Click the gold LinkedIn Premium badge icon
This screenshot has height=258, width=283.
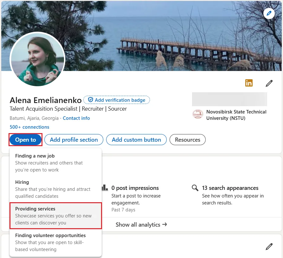(249, 83)
